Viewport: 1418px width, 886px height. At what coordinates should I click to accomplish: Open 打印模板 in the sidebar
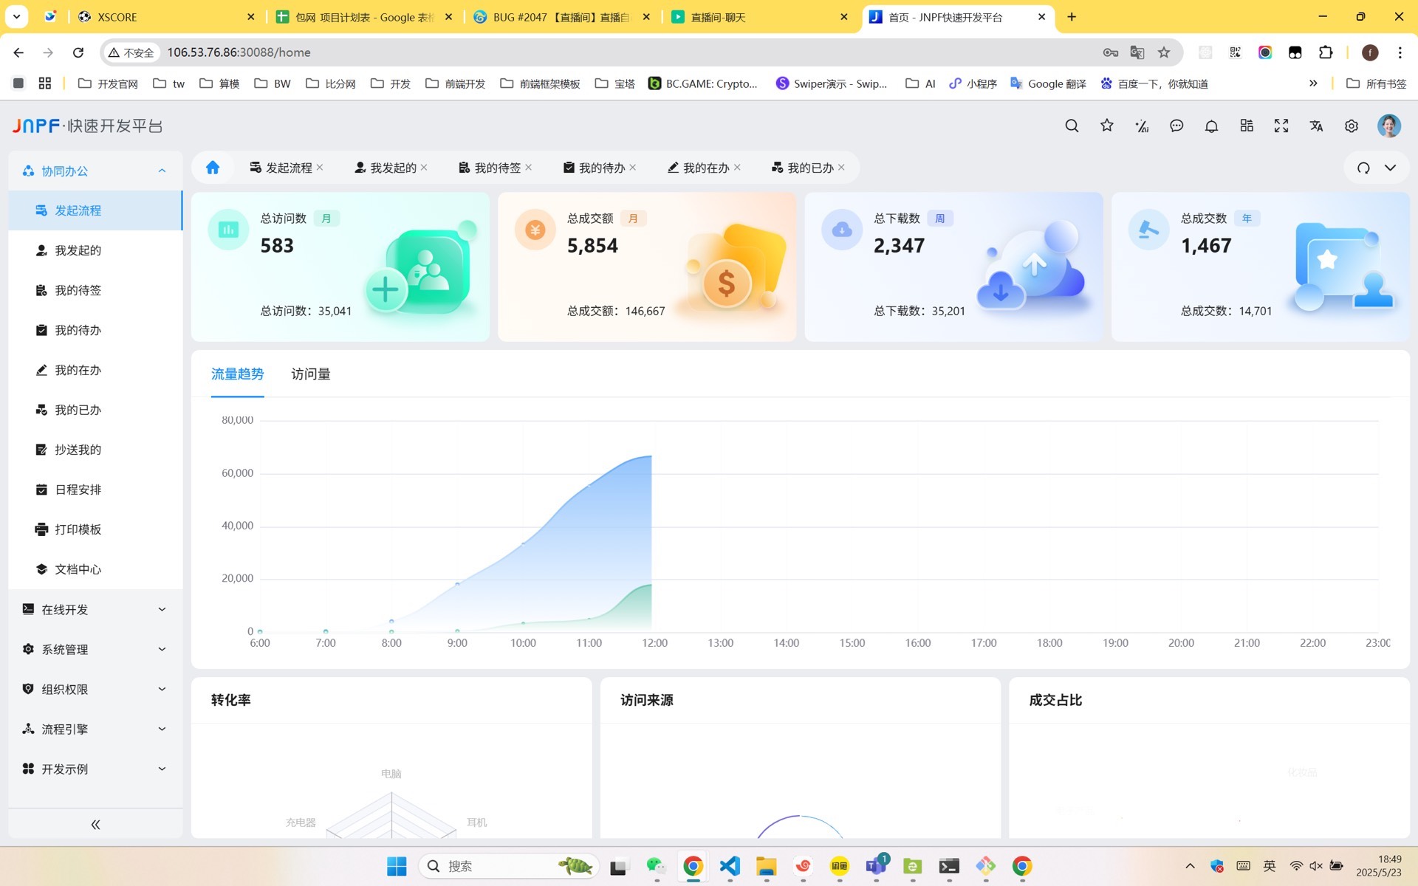click(78, 529)
